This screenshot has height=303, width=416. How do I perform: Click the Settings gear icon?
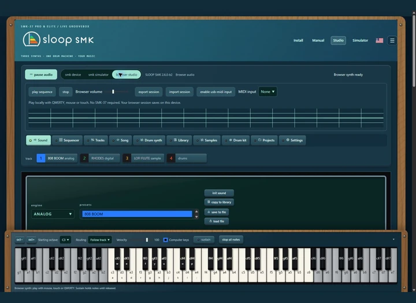288,140
